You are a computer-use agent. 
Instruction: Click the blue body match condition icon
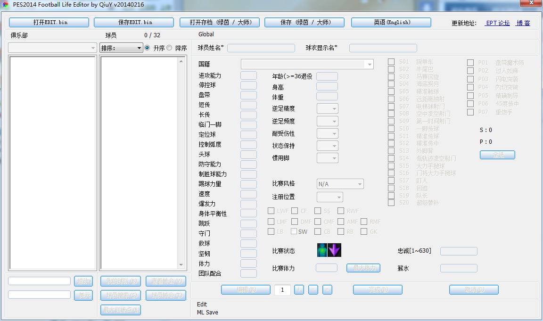(x=322, y=250)
